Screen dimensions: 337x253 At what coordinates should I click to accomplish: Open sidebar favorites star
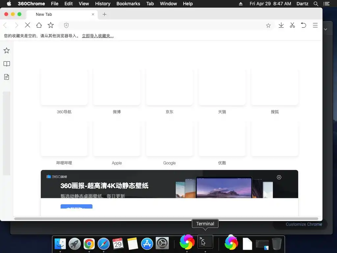(x=7, y=50)
